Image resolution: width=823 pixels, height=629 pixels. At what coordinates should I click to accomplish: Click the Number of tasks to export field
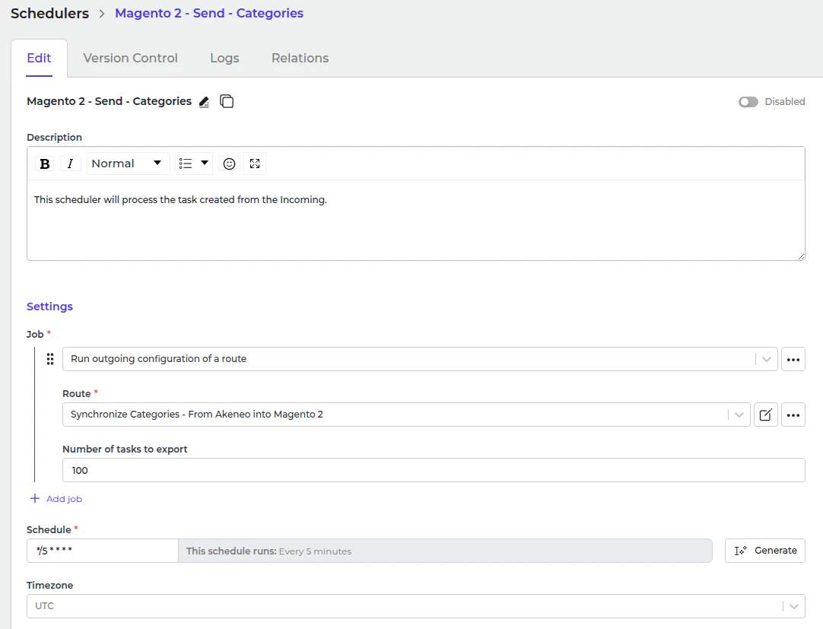point(434,471)
